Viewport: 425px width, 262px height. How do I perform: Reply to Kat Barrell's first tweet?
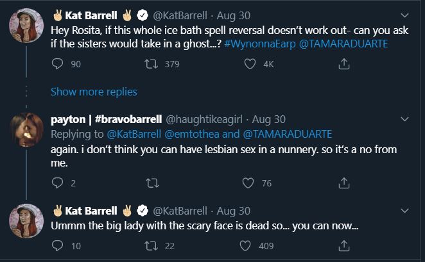pyautogui.click(x=56, y=63)
